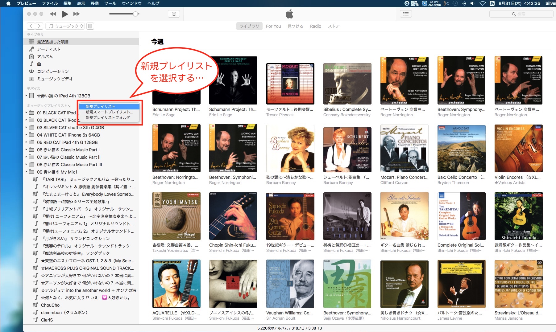This screenshot has height=332, width=556.
Task: Open the Stravinsky L'Oiseau album cover
Action: click(519, 284)
